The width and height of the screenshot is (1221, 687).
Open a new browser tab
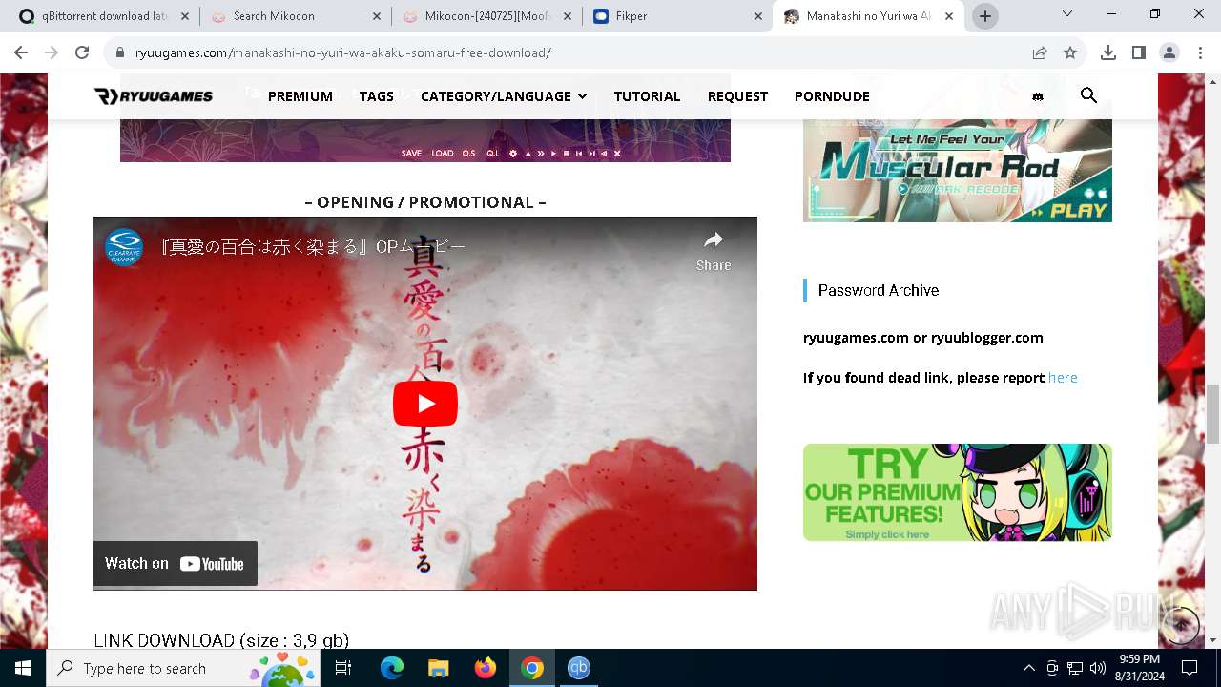(x=985, y=16)
